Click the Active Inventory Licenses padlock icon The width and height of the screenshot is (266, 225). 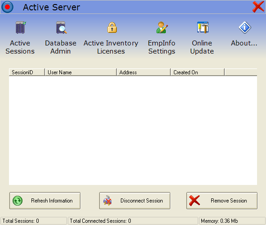pos(112,27)
